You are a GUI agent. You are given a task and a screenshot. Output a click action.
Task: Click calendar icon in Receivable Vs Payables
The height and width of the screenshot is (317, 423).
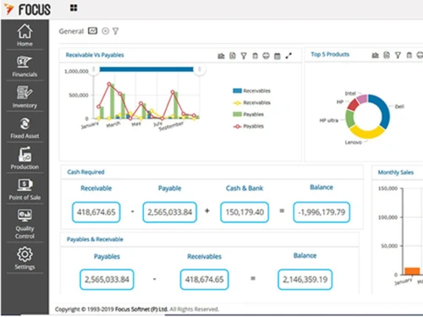point(277,56)
